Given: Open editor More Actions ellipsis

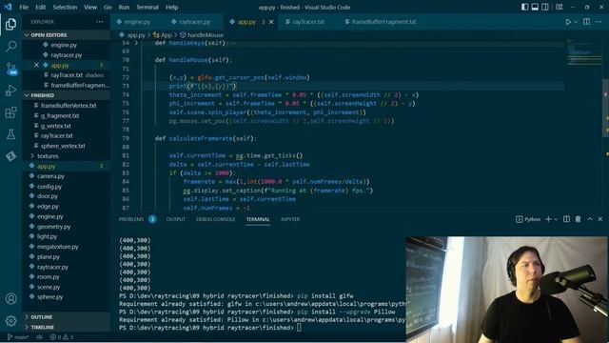Looking at the screenshot, I should pyautogui.click(x=599, y=22).
